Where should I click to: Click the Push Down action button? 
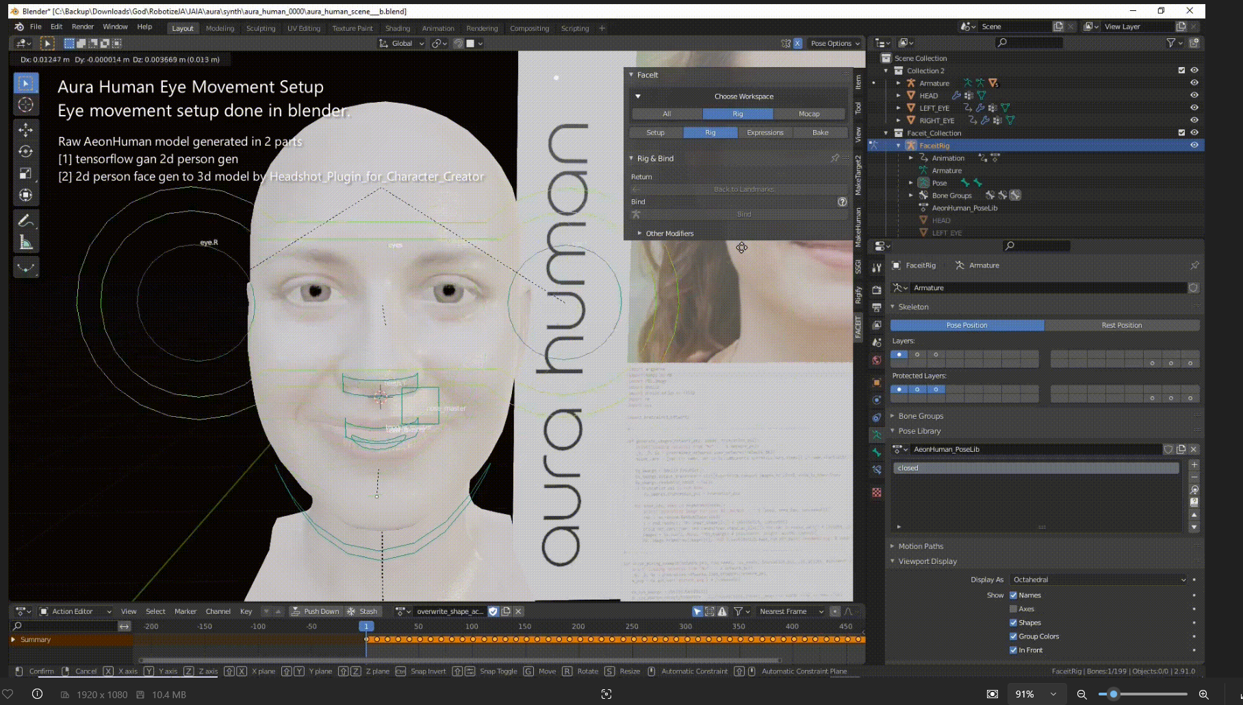pos(315,611)
